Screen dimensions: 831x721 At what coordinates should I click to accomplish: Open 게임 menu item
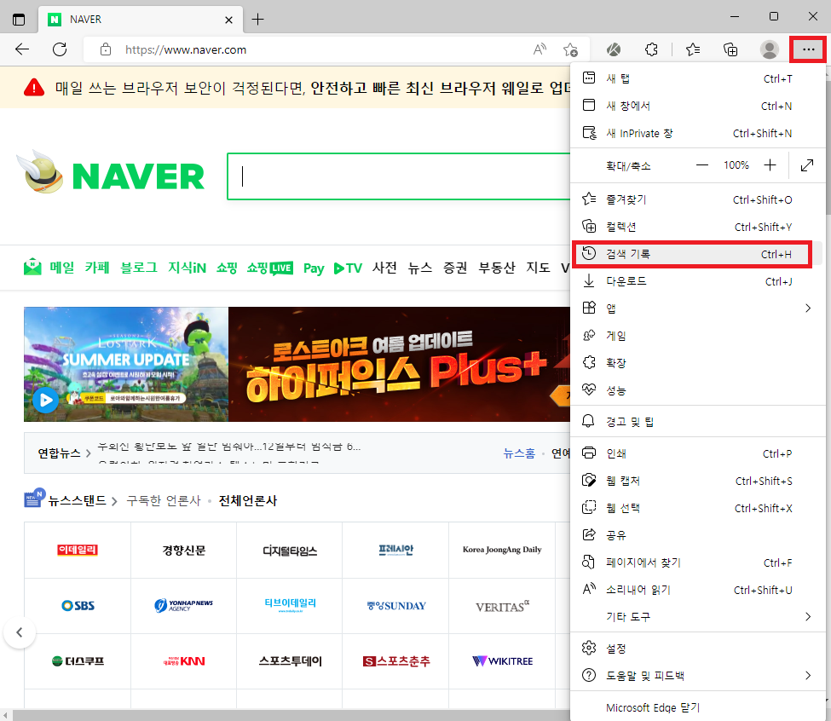pyautogui.click(x=697, y=336)
